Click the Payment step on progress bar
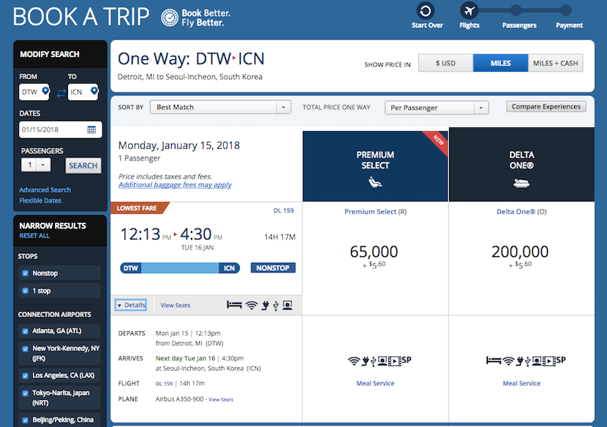The image size is (607, 427). [x=569, y=10]
